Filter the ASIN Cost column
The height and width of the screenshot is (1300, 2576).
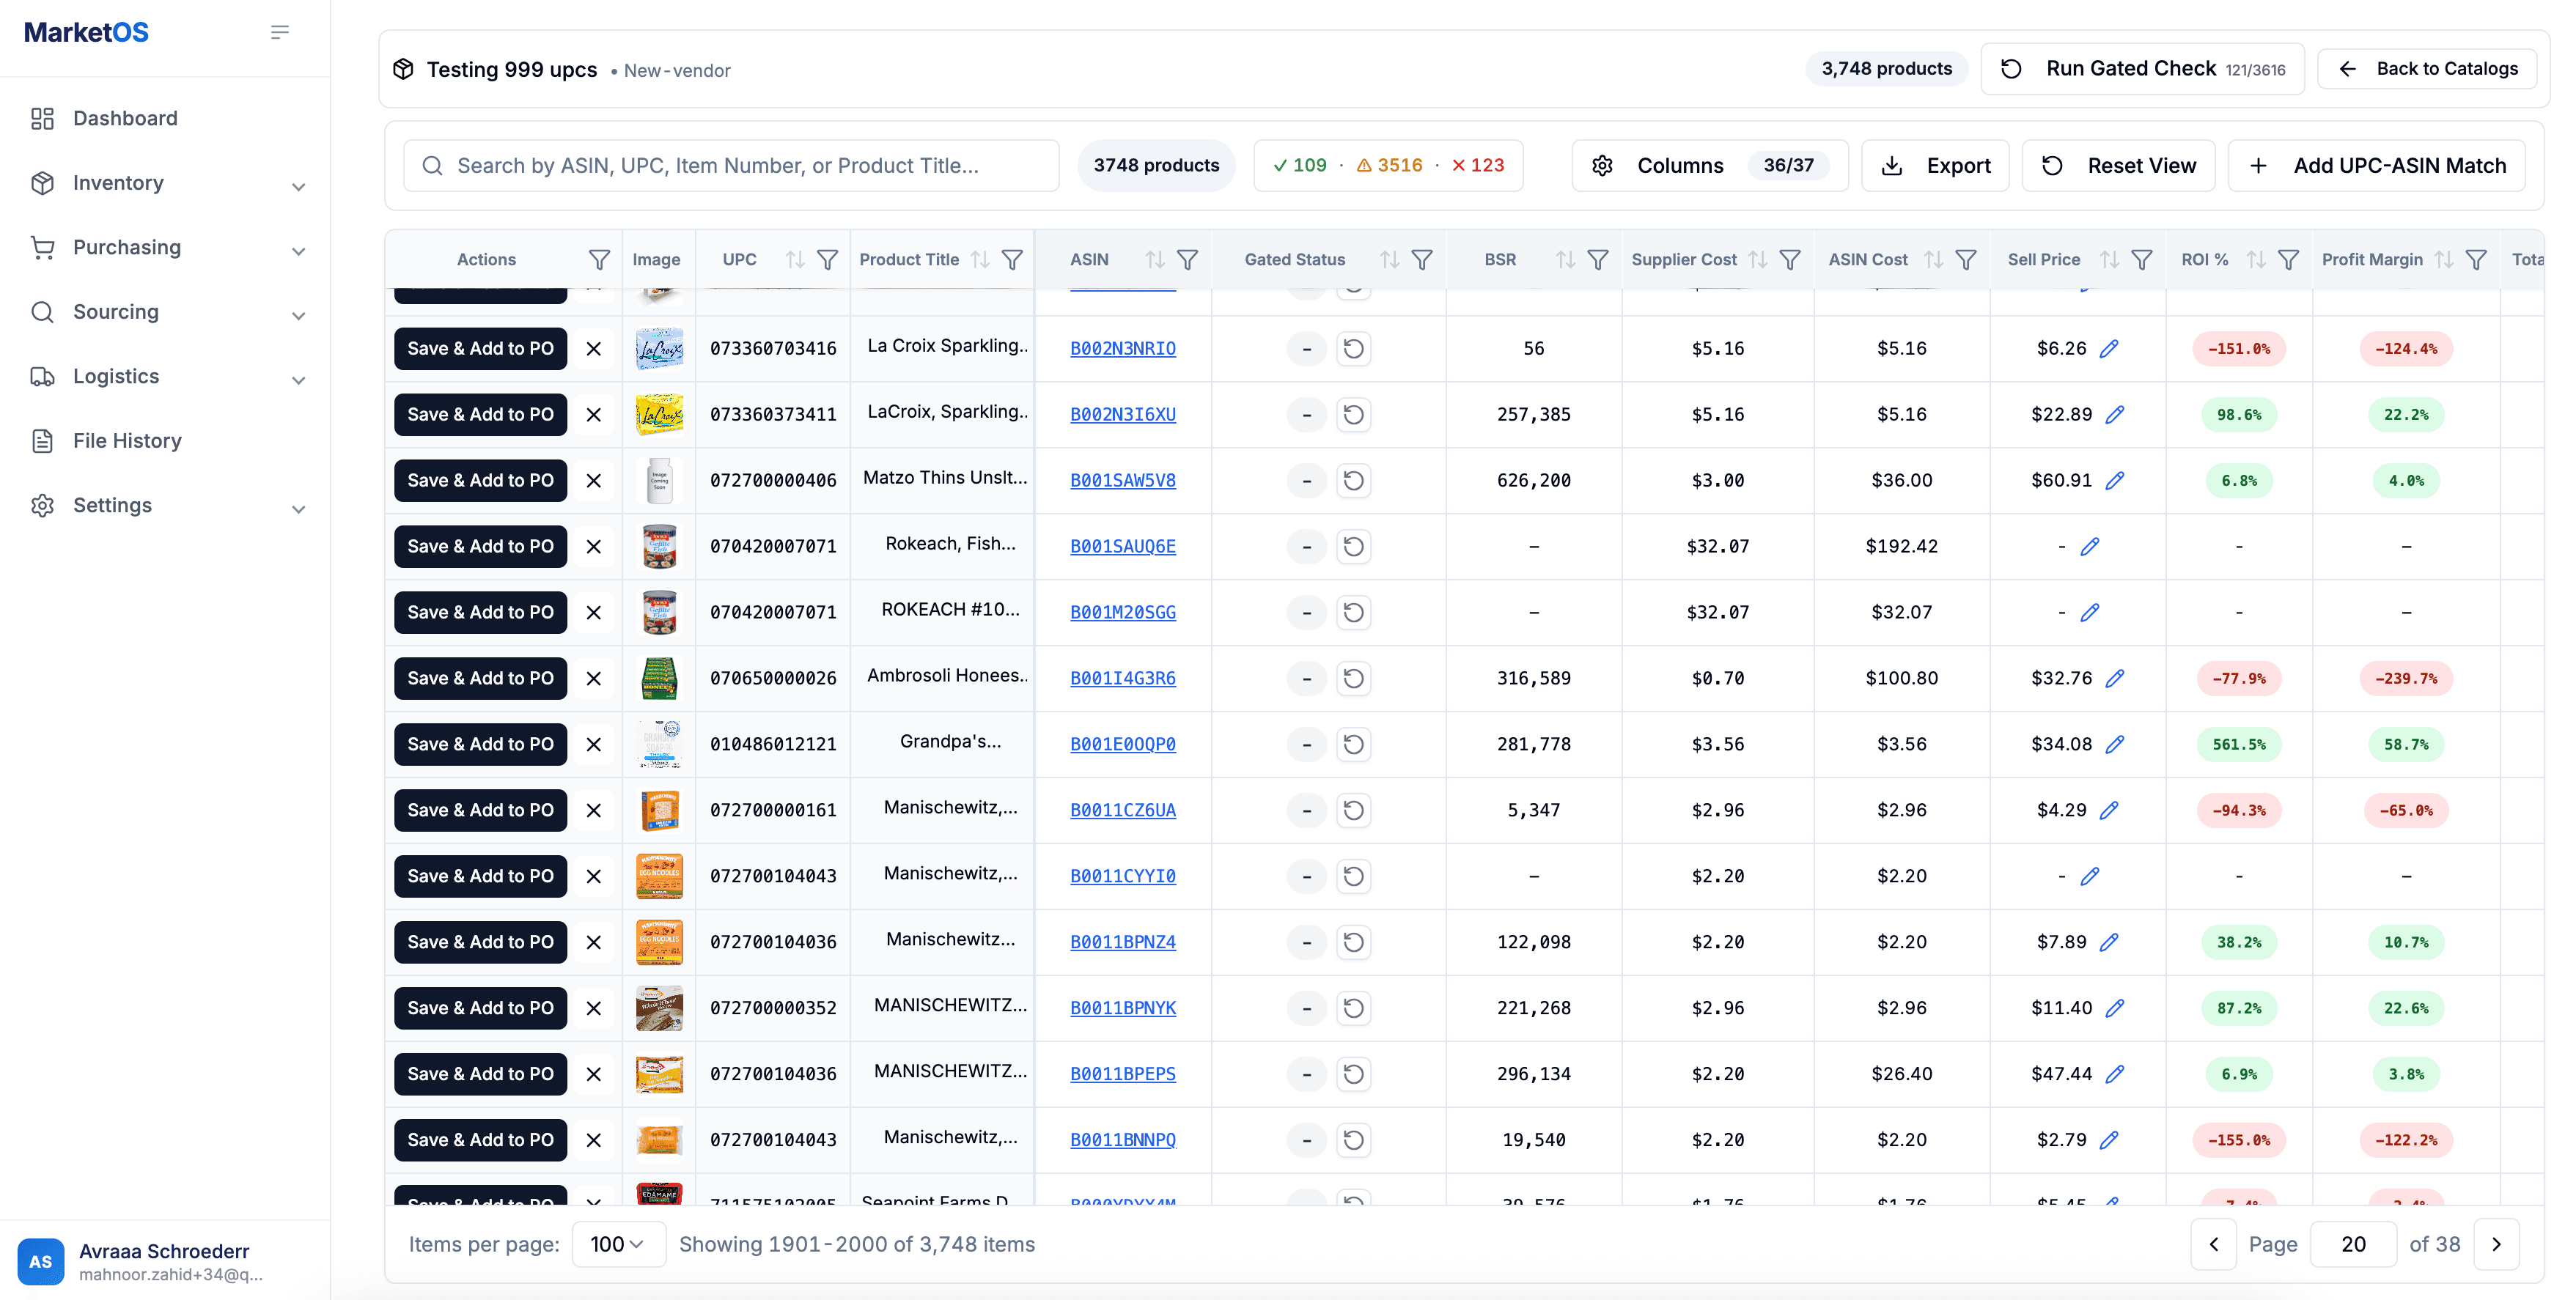click(1966, 260)
